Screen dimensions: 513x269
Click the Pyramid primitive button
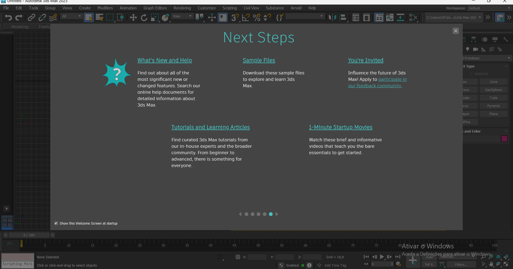[x=493, y=106]
